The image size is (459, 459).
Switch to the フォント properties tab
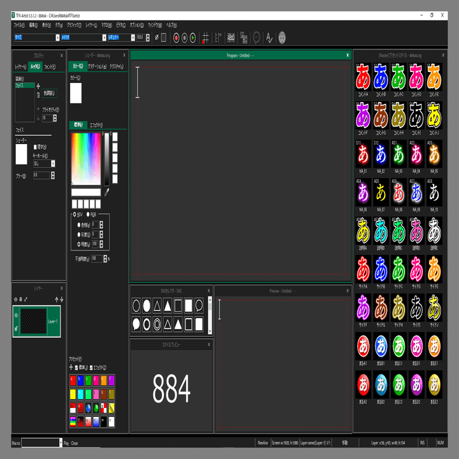click(50, 67)
